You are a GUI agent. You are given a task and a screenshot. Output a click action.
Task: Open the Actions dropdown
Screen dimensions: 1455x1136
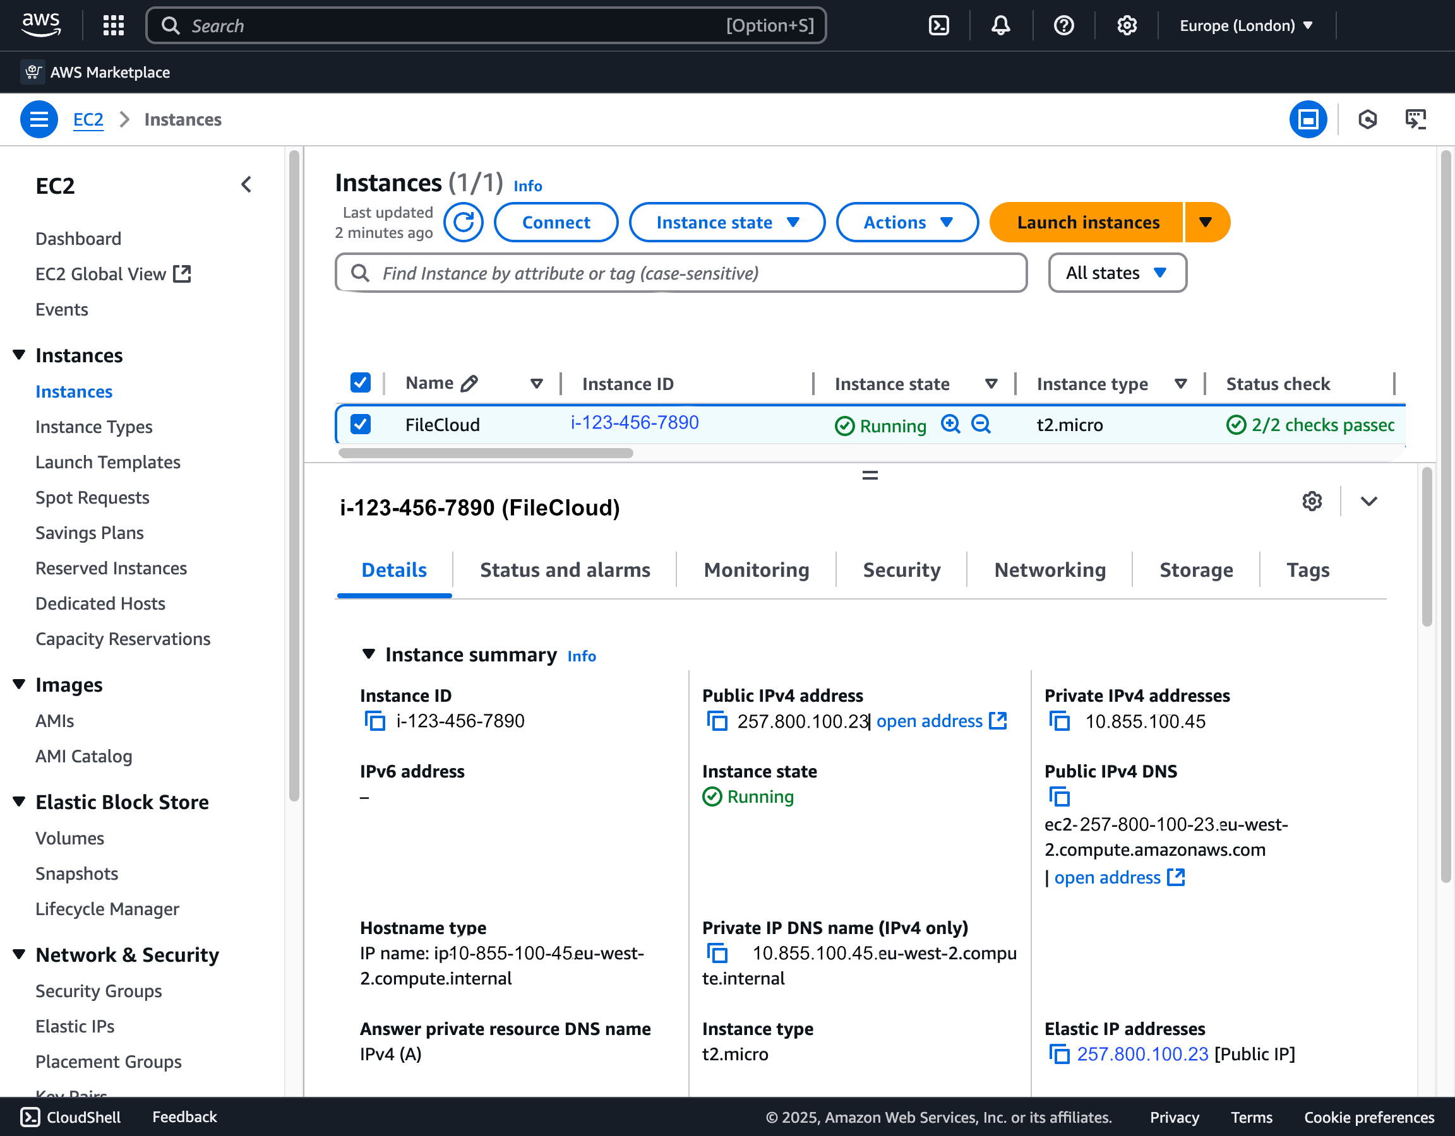point(907,222)
